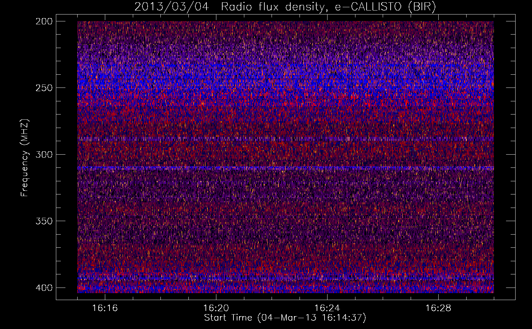532x329 pixels.
Task: Click the 16:24 time tick label
Action: tap(327, 308)
